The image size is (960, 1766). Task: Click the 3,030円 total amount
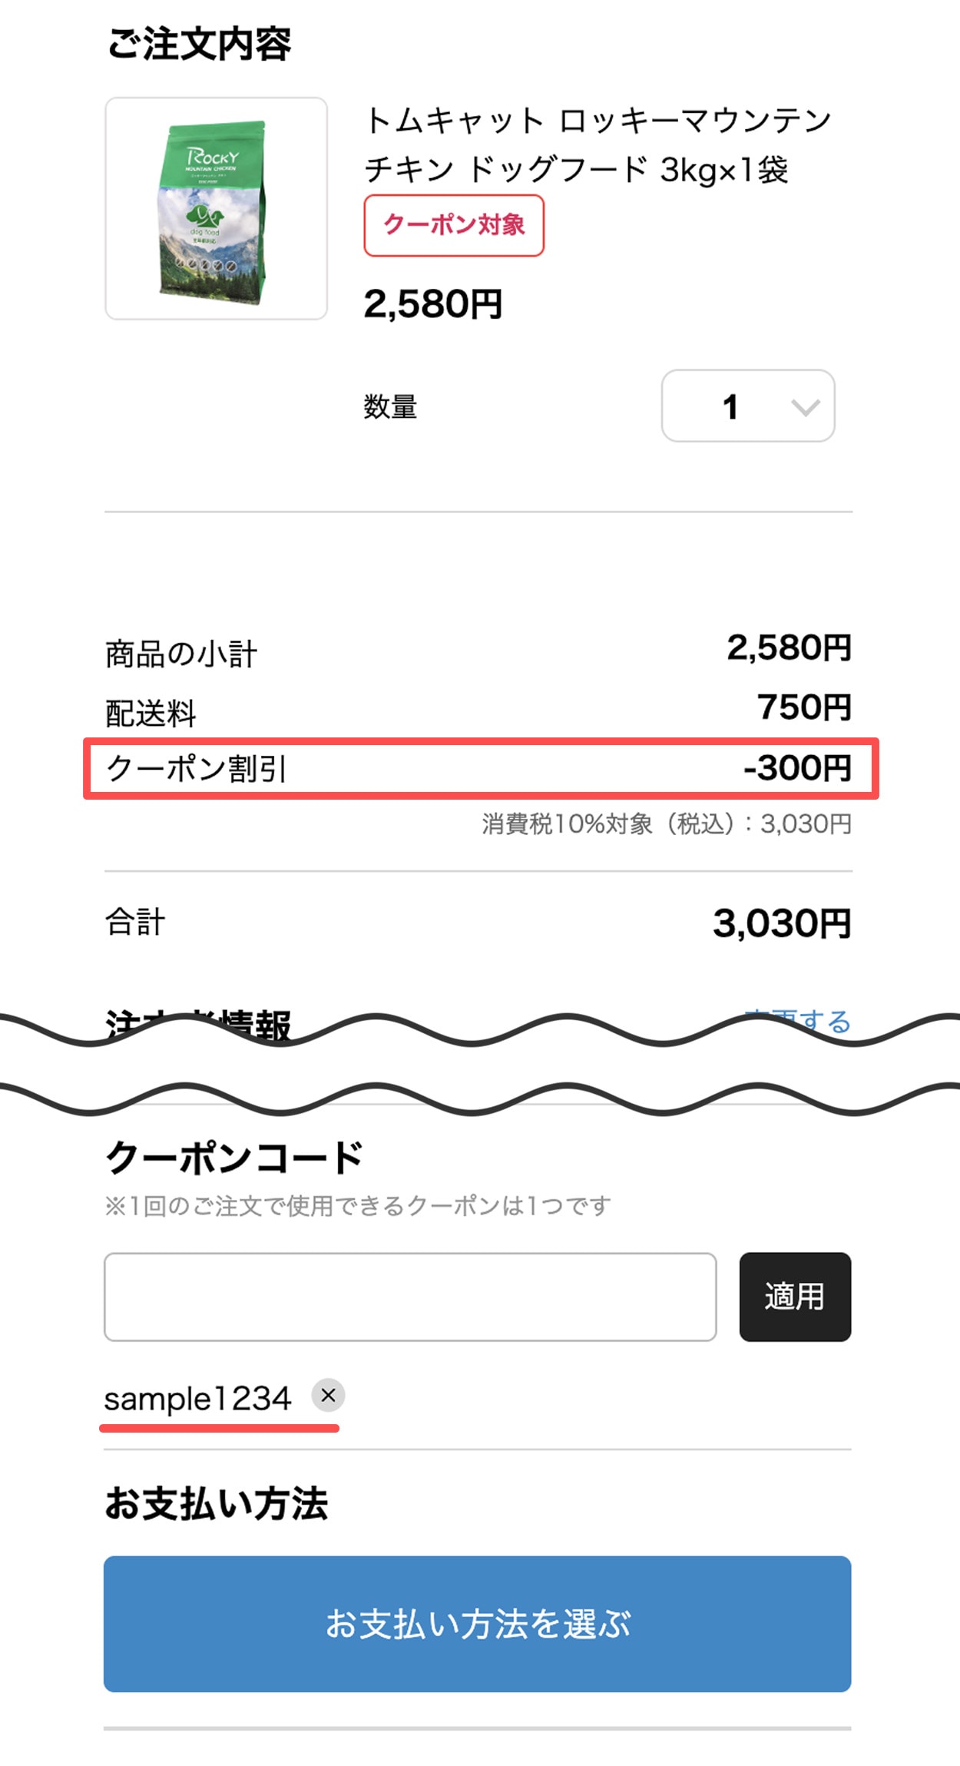782,923
